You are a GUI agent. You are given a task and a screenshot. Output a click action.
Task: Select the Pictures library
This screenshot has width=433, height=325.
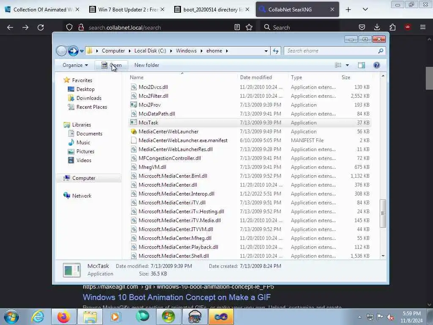click(85, 151)
